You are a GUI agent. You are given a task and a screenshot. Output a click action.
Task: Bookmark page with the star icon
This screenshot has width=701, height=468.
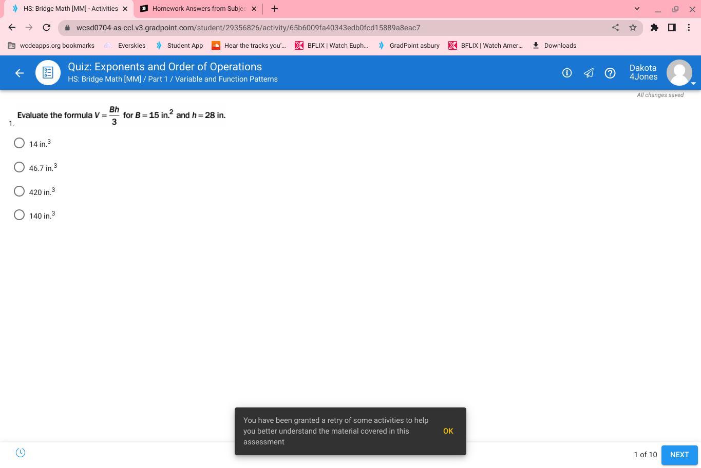click(x=633, y=28)
